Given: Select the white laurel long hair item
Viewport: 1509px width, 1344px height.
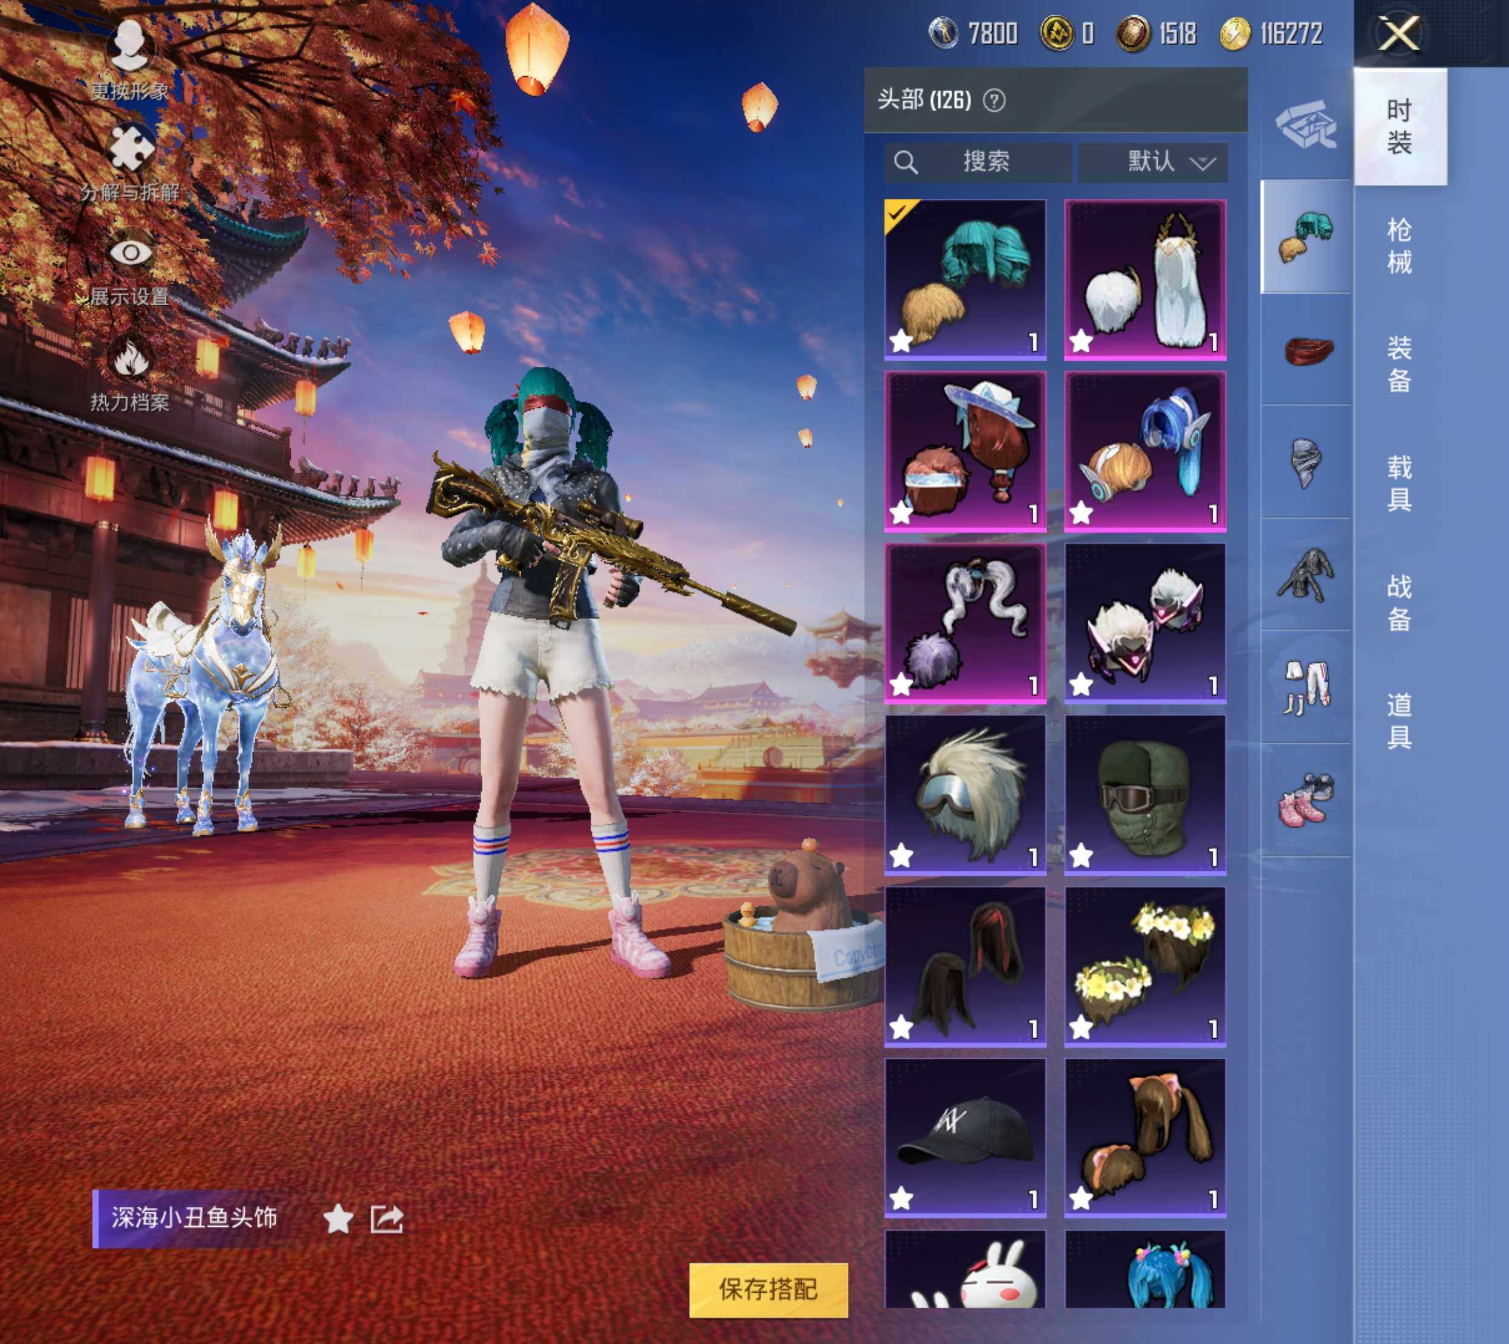Looking at the screenshot, I should (x=1145, y=279).
